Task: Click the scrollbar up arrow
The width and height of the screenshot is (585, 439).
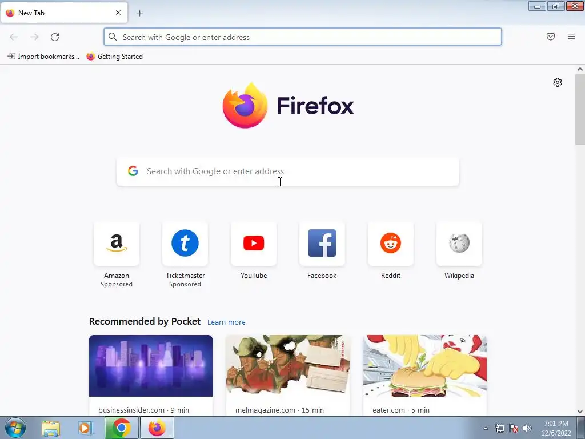Action: [580, 69]
